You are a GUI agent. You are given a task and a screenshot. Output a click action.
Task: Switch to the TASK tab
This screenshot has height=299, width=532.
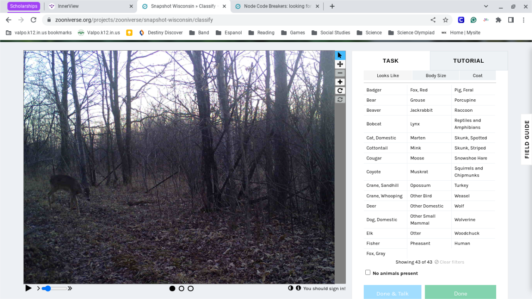tap(391, 61)
